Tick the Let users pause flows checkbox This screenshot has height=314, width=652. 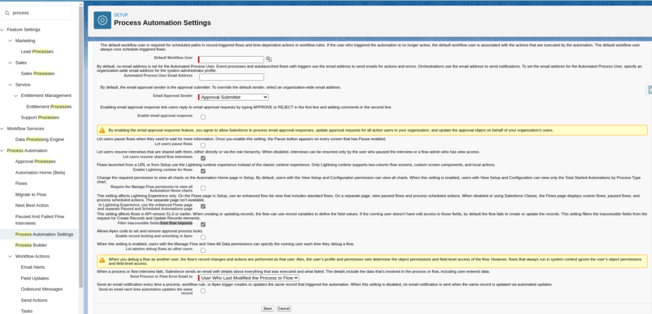[203, 145]
